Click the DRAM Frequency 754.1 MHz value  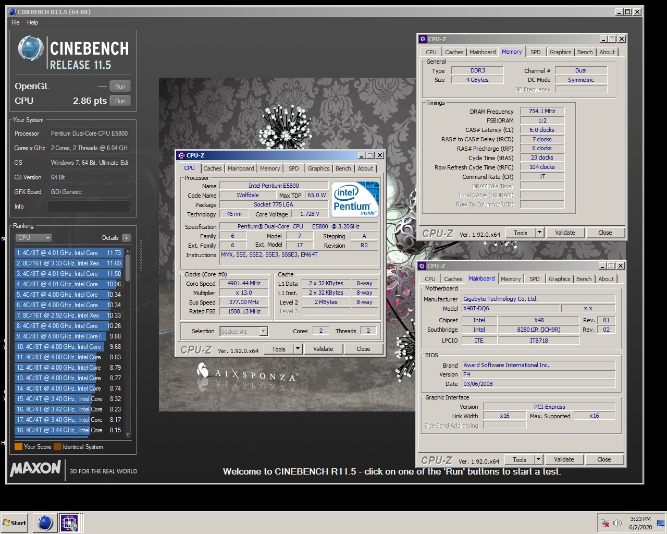pyautogui.click(x=542, y=111)
